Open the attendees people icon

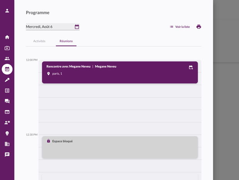pyautogui.click(x=7, y=59)
